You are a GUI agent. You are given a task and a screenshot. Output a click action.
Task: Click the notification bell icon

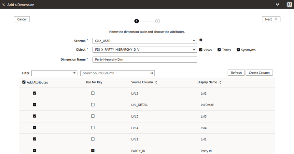[x=278, y=5]
